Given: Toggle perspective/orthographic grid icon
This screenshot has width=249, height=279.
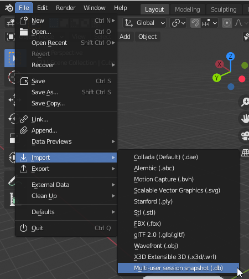Looking at the screenshot, I should [x=245, y=153].
